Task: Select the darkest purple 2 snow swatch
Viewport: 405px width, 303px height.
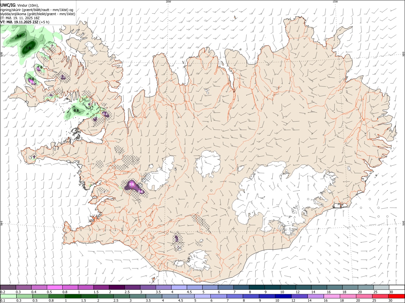Action: [116, 287]
